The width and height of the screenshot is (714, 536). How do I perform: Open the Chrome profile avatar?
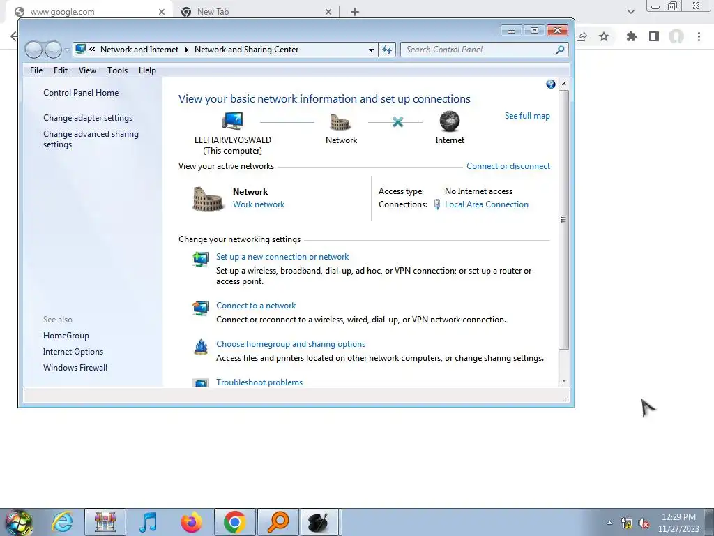pyautogui.click(x=676, y=36)
